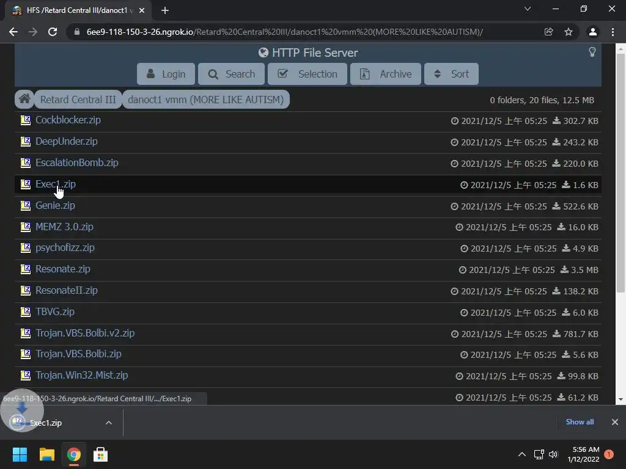Screen dimensions: 626x469
Task: Click download icon for 522.6 KB file
Action: pyautogui.click(x=556, y=206)
